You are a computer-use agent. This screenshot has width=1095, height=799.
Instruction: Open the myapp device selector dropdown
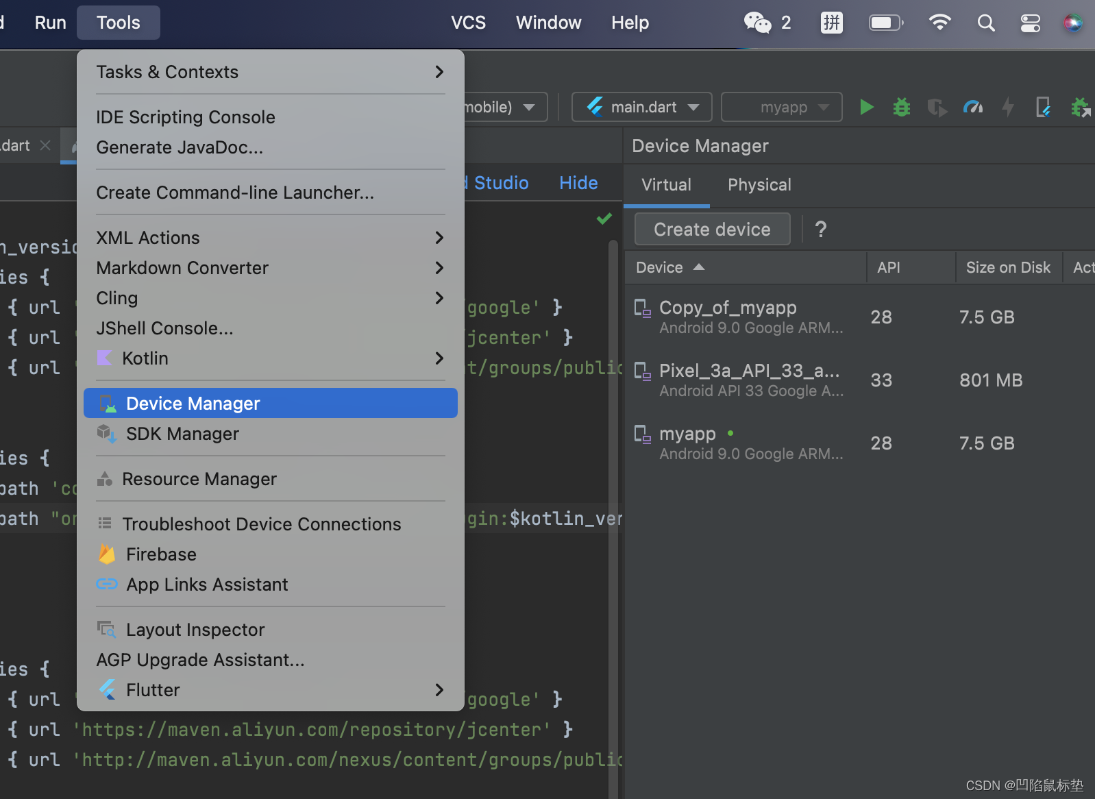click(782, 107)
